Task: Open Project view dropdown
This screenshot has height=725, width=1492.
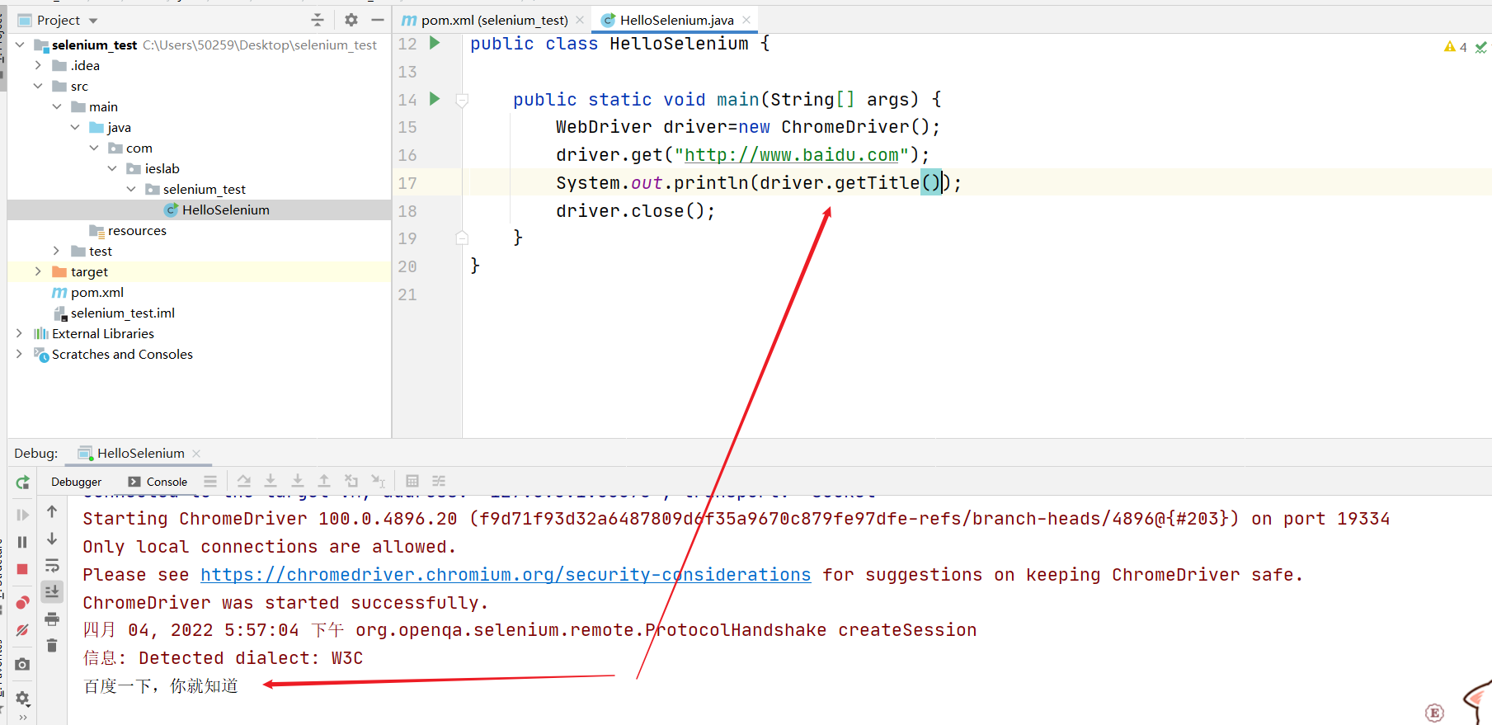Action: (93, 21)
